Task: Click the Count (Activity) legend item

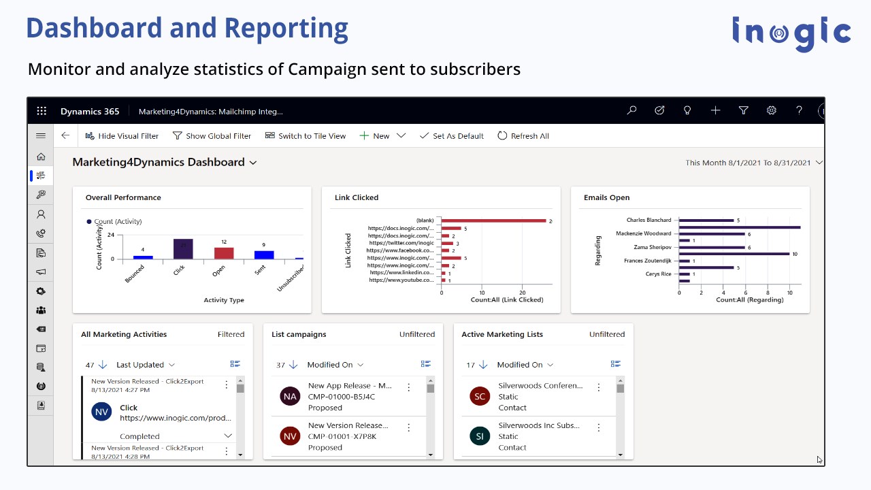Action: pyautogui.click(x=114, y=221)
